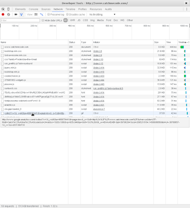Select the Network tab
The height and width of the screenshot is (208, 190).
click(x=58, y=9)
